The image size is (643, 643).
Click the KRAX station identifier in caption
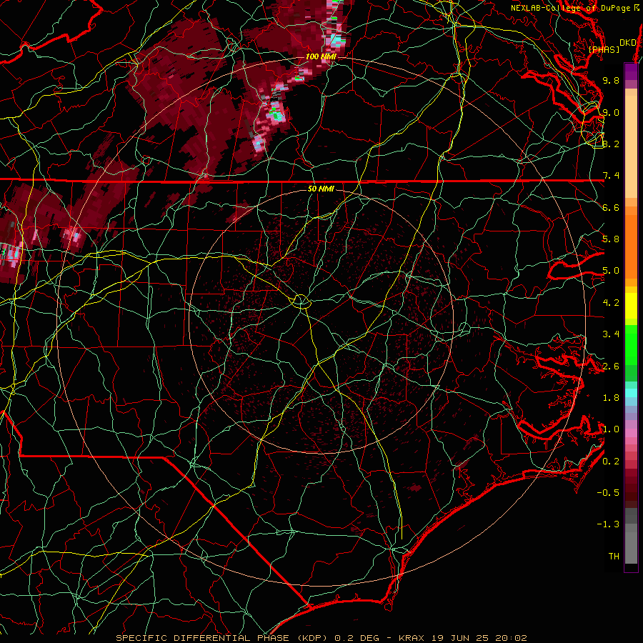tap(412, 638)
